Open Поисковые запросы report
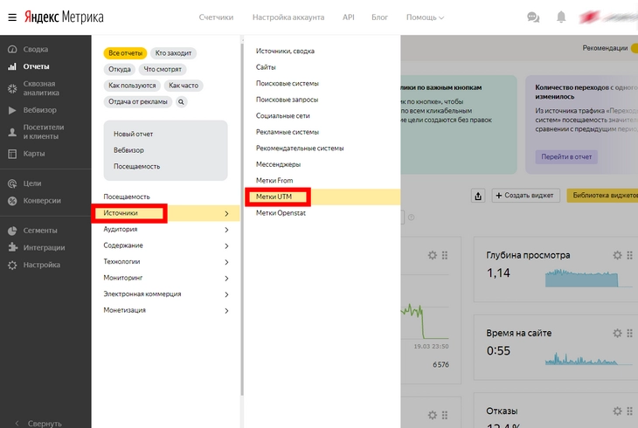 pyautogui.click(x=287, y=100)
